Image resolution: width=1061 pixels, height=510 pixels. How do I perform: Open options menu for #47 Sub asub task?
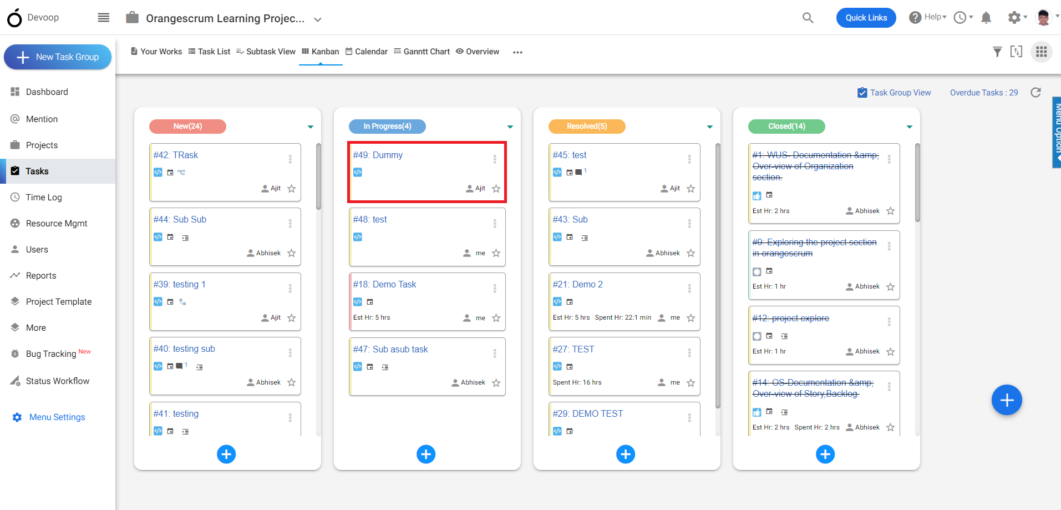pos(495,354)
